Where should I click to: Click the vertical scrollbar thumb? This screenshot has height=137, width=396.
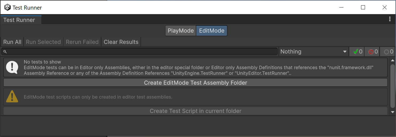pyautogui.click(x=392, y=86)
